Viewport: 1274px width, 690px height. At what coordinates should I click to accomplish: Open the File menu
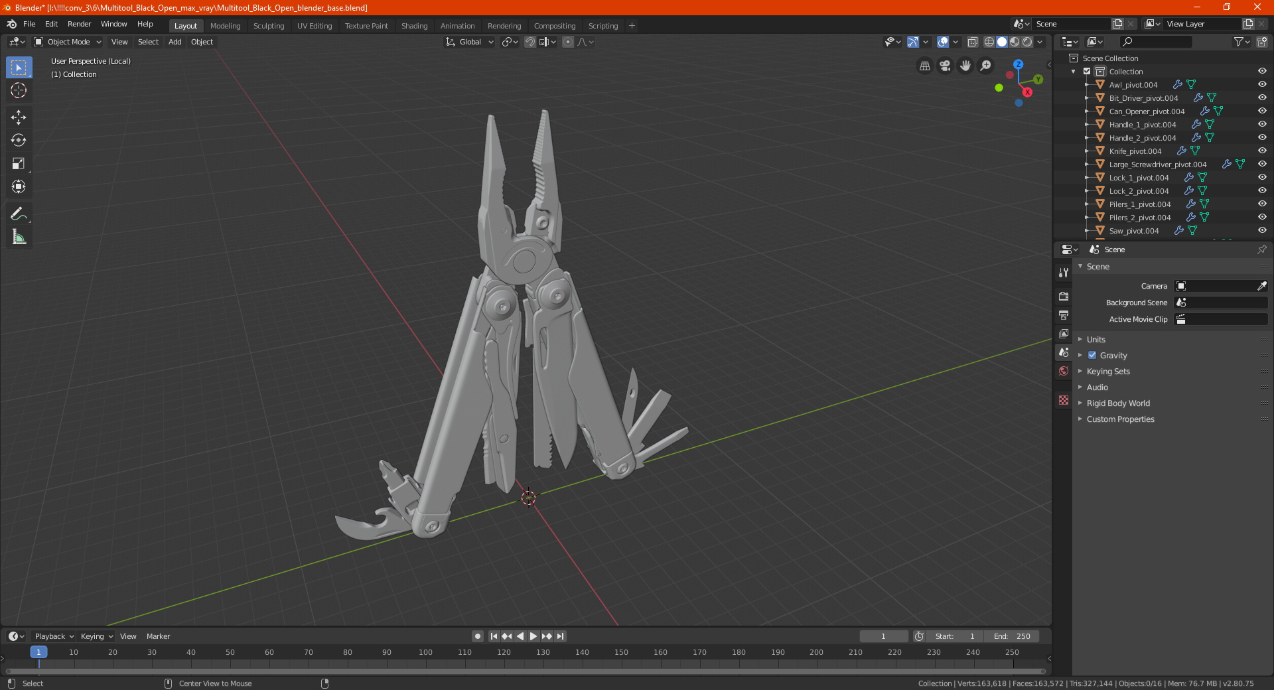coord(29,24)
